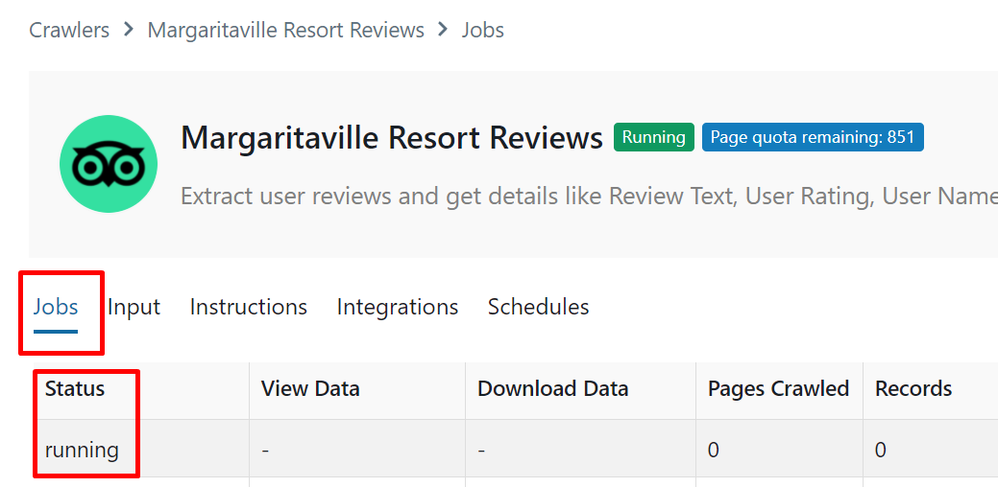Viewport: 998px width, 487px height.
Task: Click the breadcrumb chevron before Jobs
Action: tap(443, 30)
